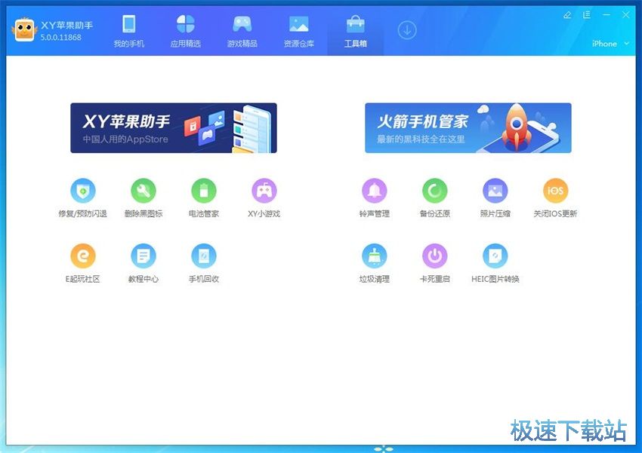Open the 照片压缩 photo compression icon
642x453 pixels.
tap(495, 191)
